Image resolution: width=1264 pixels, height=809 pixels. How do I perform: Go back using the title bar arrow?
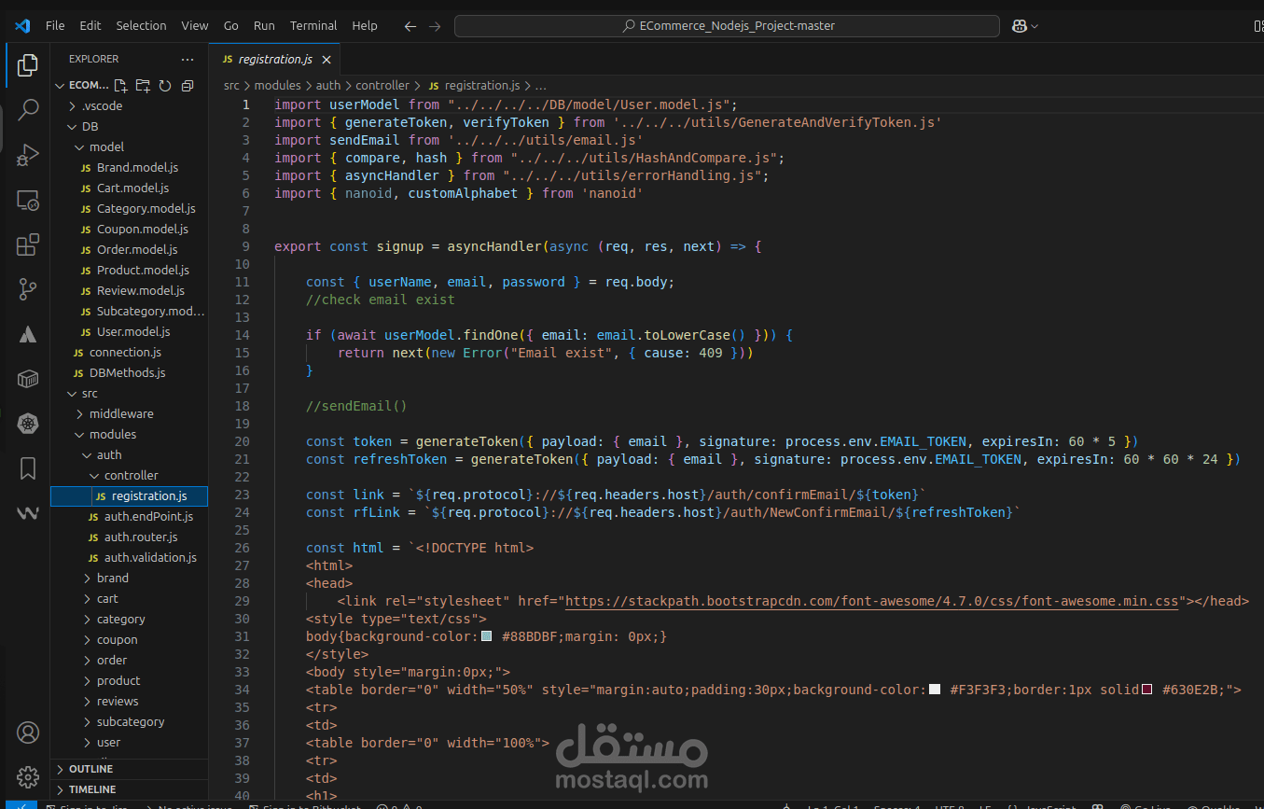(x=410, y=26)
